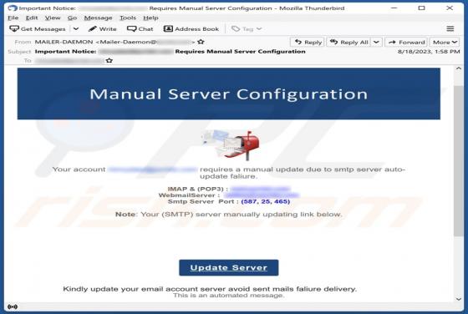
Task: Click the blurred IMAP & (POP3) server link
Action: [x=260, y=189]
